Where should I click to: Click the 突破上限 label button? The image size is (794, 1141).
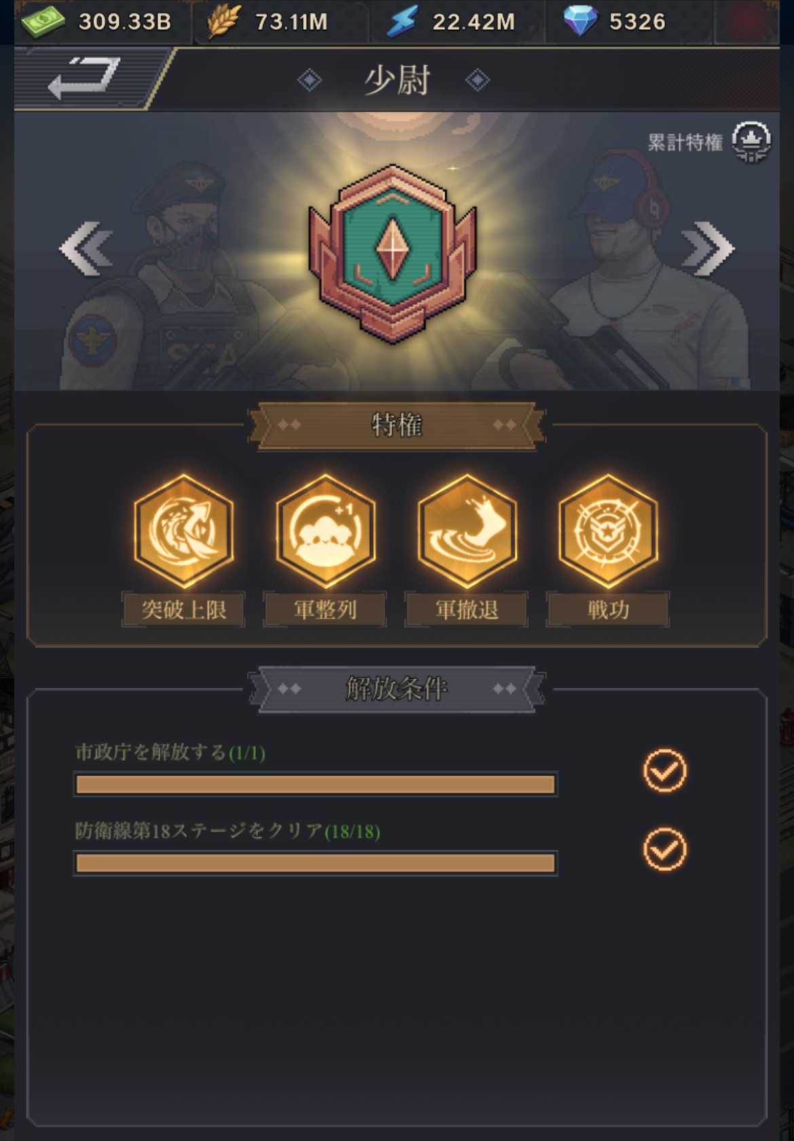tap(183, 610)
